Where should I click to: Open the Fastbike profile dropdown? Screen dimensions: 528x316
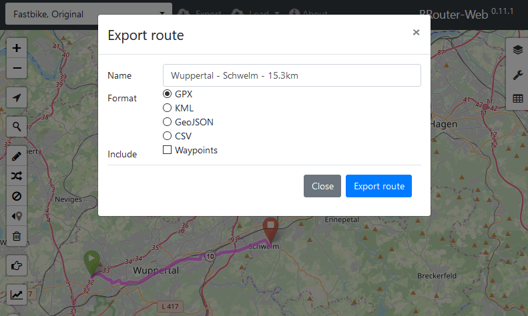click(x=89, y=14)
